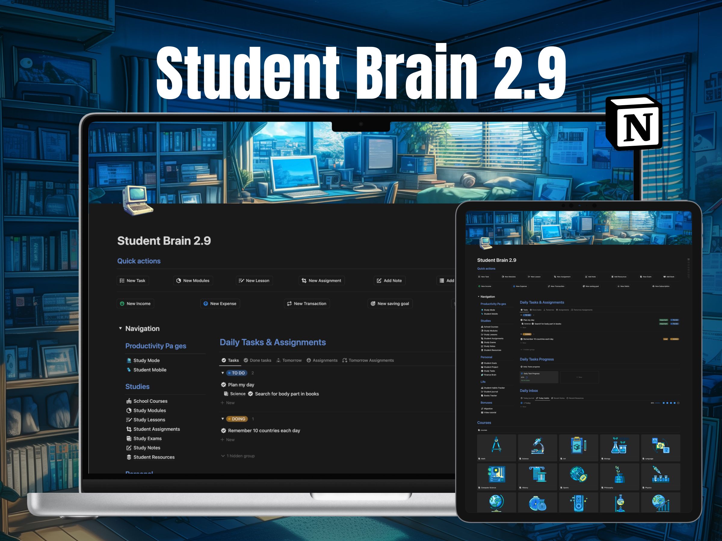Open the Math course compass icon

496,445
